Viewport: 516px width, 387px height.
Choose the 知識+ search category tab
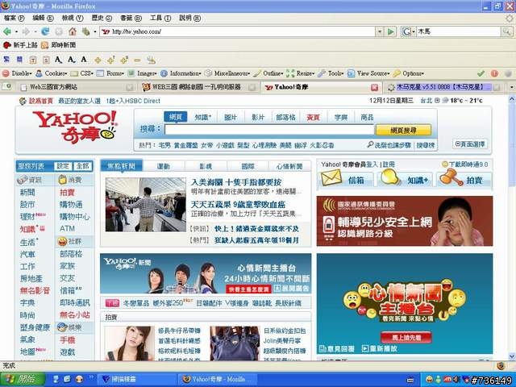[x=202, y=117]
